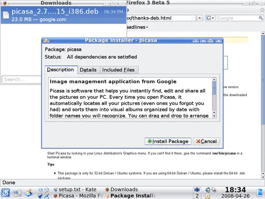Viewport: 265px width, 199px height.
Task: Cancel the package installation
Action: click(206, 141)
